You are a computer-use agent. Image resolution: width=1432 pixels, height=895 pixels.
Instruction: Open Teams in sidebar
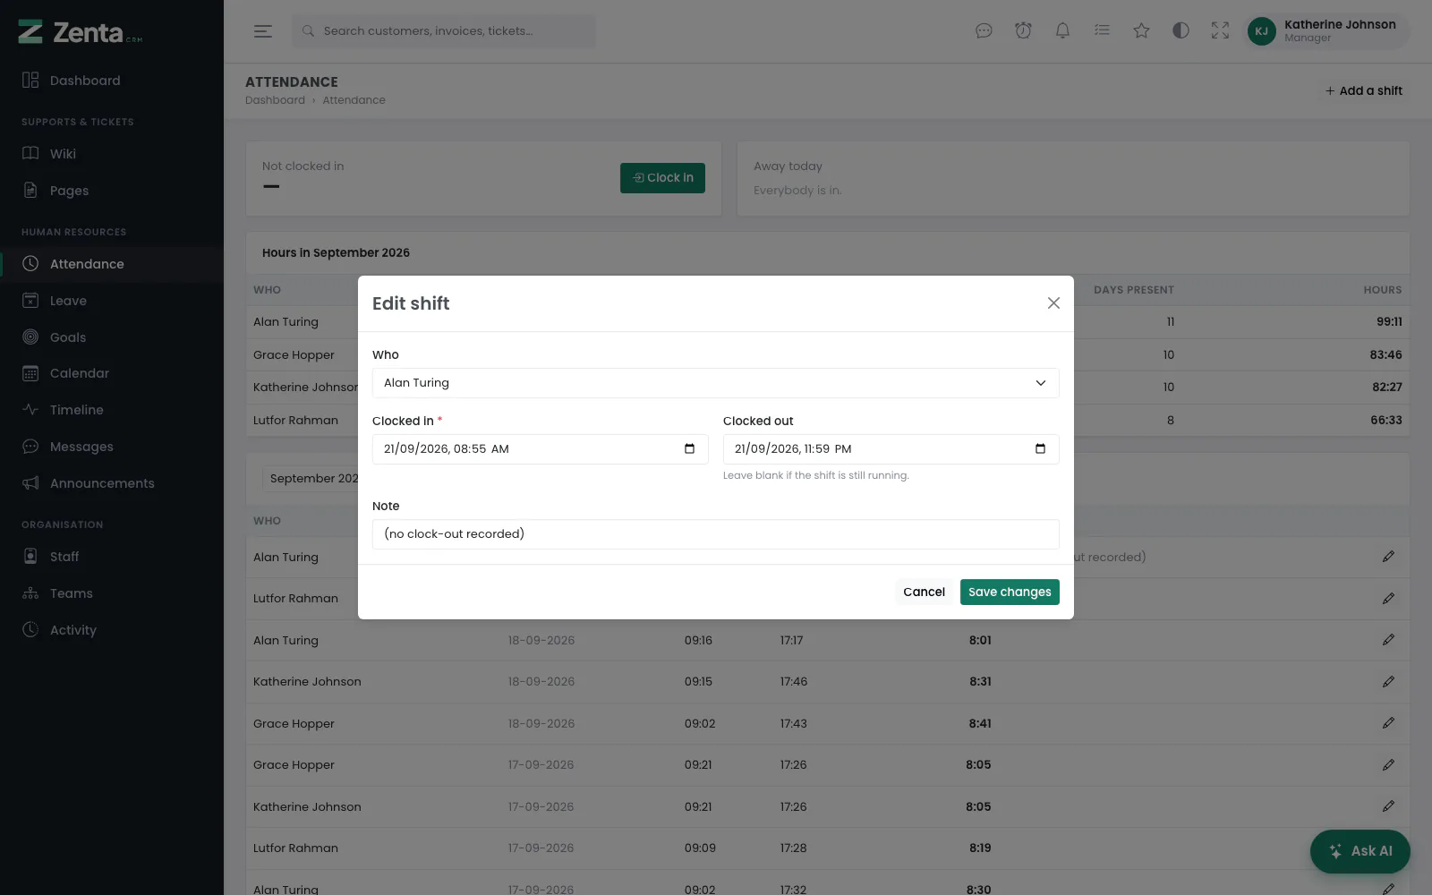click(x=112, y=593)
